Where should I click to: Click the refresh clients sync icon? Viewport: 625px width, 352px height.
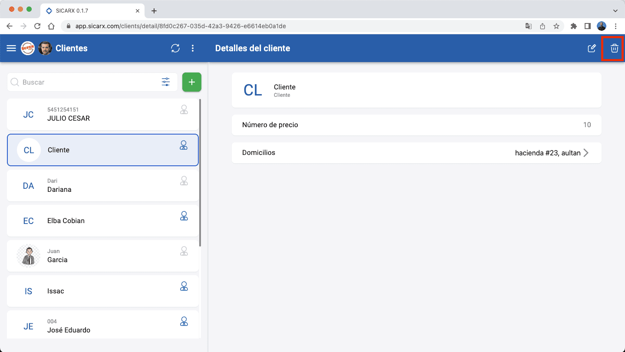tap(175, 48)
